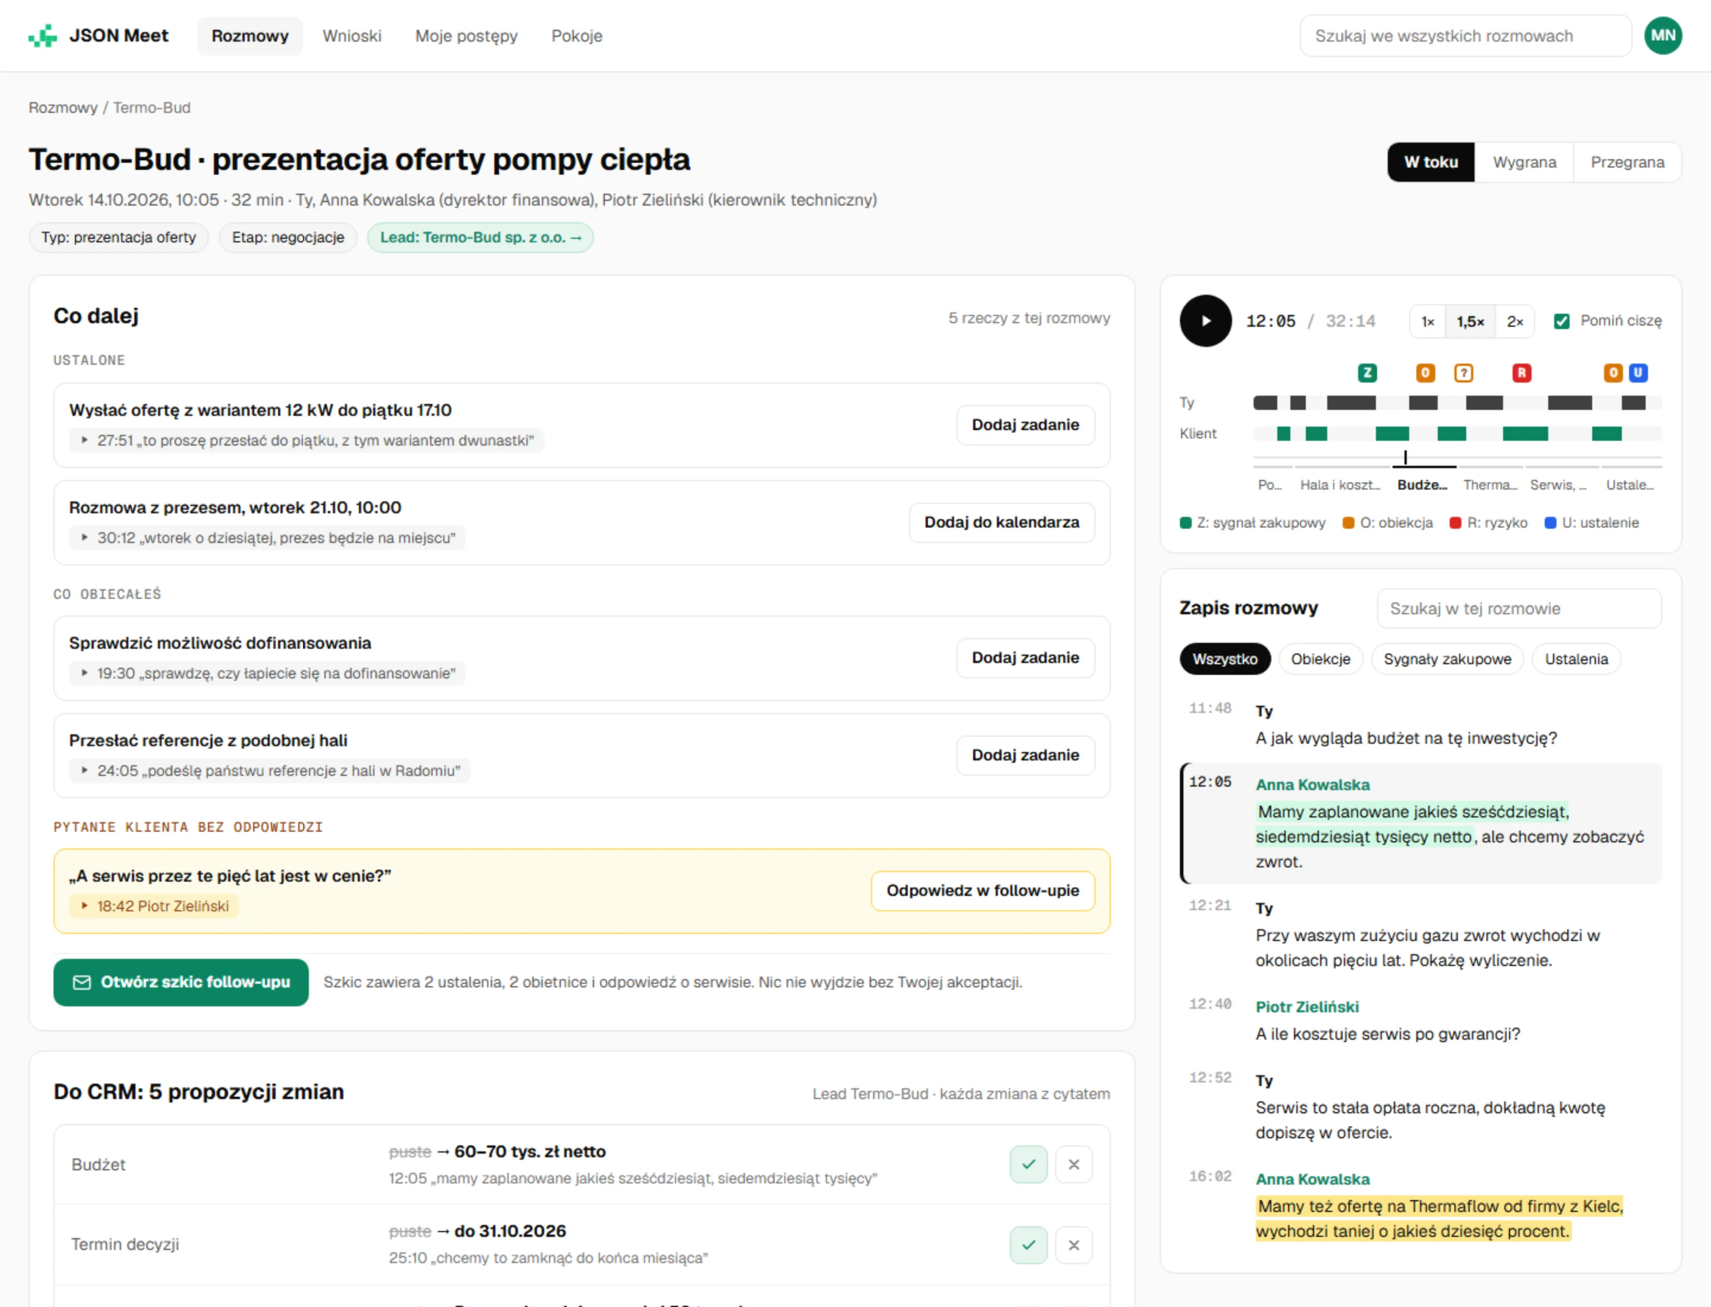Mark the deal as Wygrana
Image resolution: width=1711 pixels, height=1307 pixels.
[x=1523, y=162]
